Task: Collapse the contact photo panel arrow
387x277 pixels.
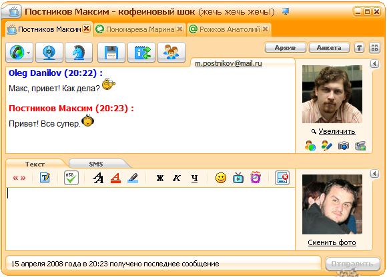Action: [375, 64]
